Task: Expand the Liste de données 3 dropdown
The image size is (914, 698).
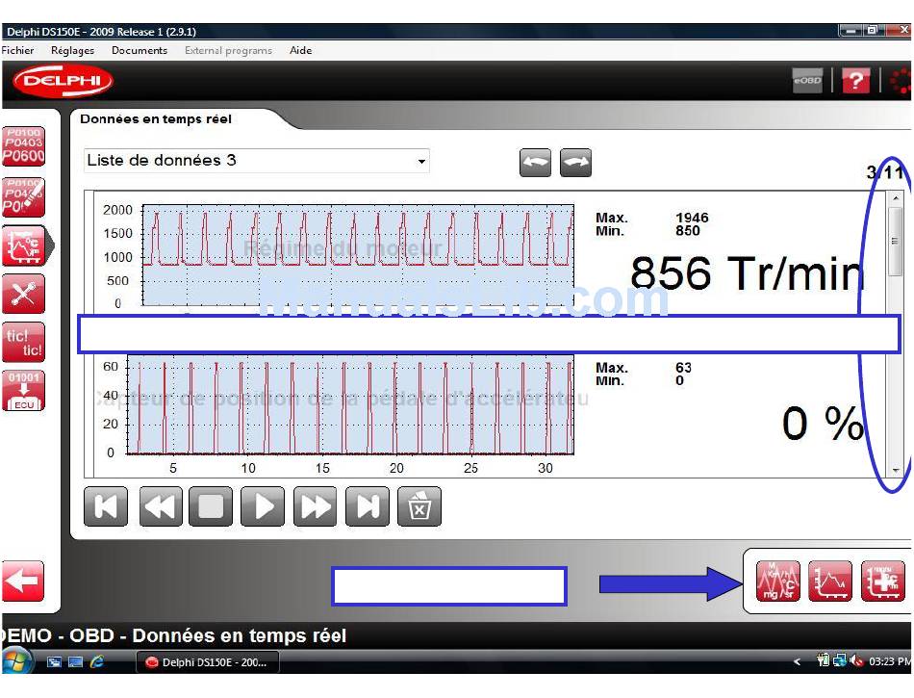Action: pyautogui.click(x=421, y=162)
